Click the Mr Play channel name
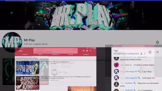162x91 pixels. [29, 40]
